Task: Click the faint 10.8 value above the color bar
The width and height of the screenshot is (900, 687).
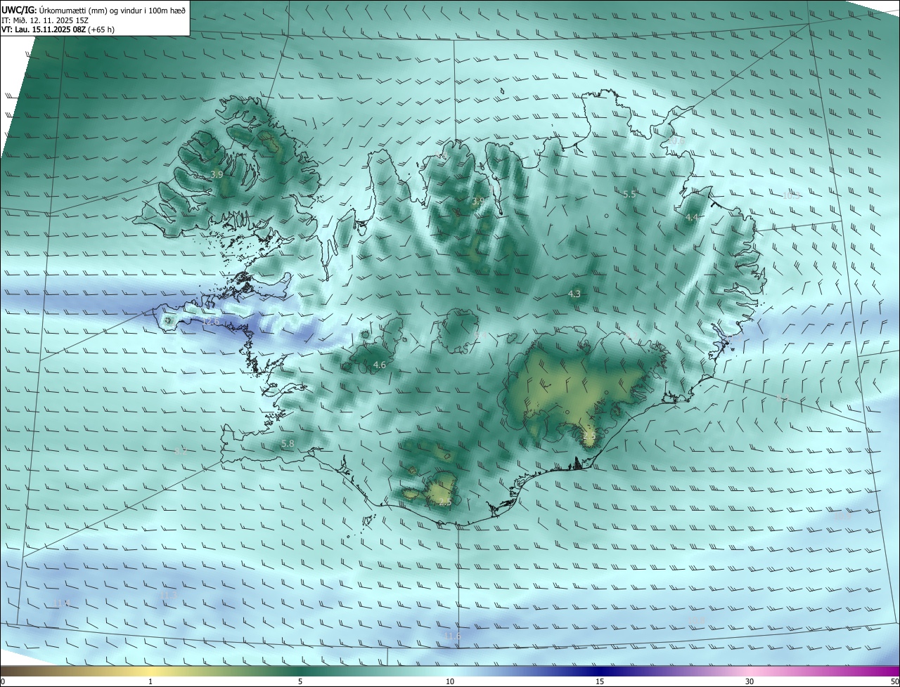Action: coord(696,621)
